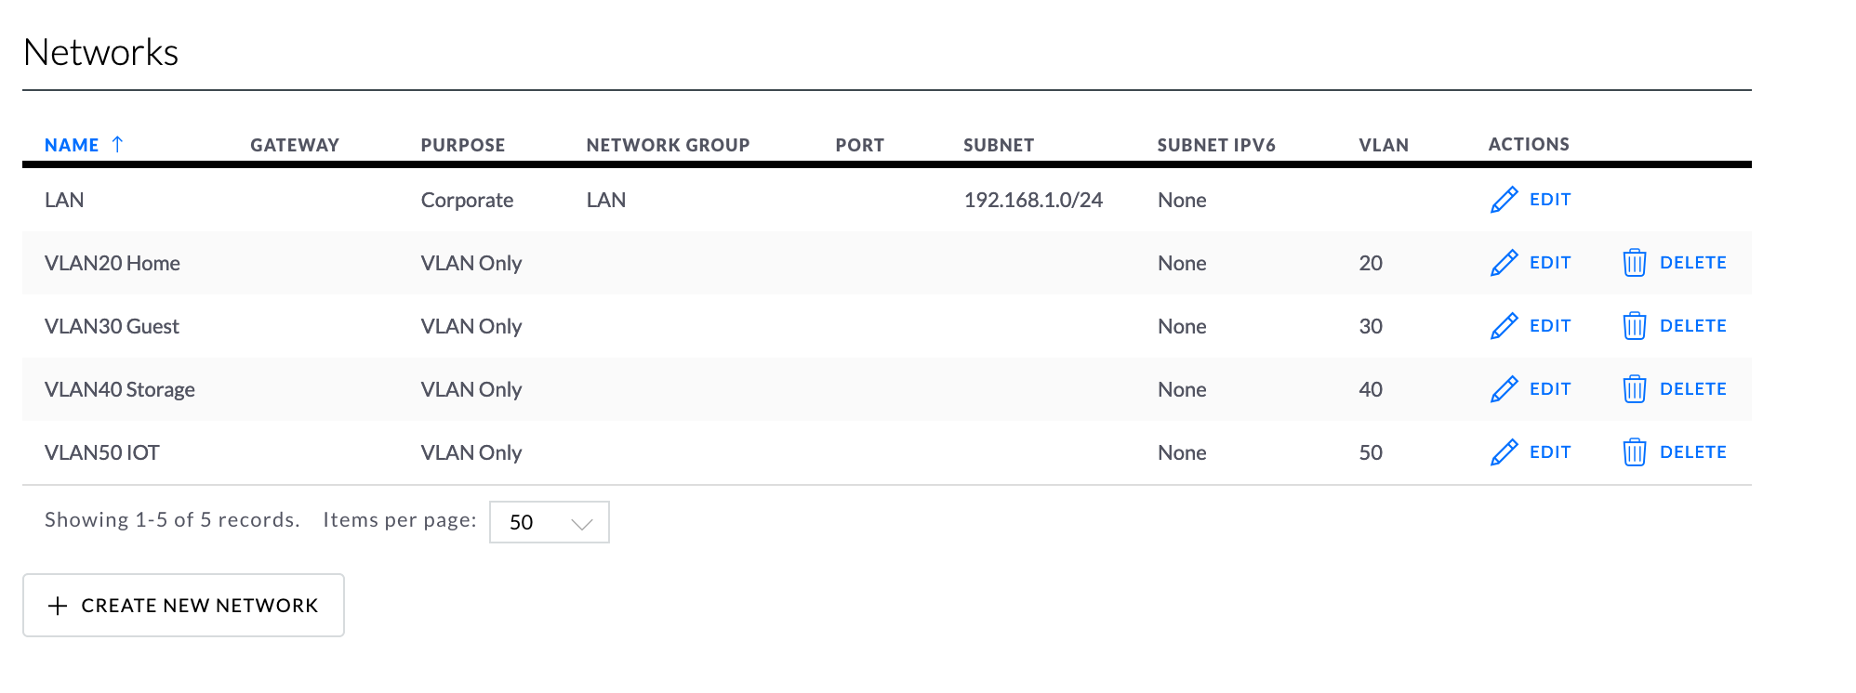The height and width of the screenshot is (693, 1856).
Task: Expand the items-per-page chevron arrow
Action: tap(582, 524)
